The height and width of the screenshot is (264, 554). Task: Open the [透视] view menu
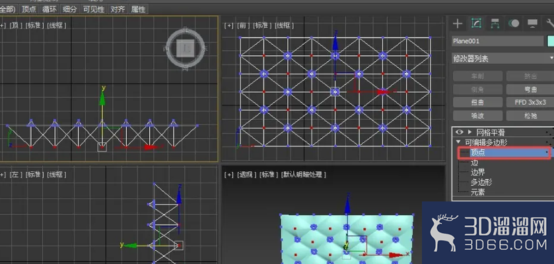pyautogui.click(x=246, y=174)
